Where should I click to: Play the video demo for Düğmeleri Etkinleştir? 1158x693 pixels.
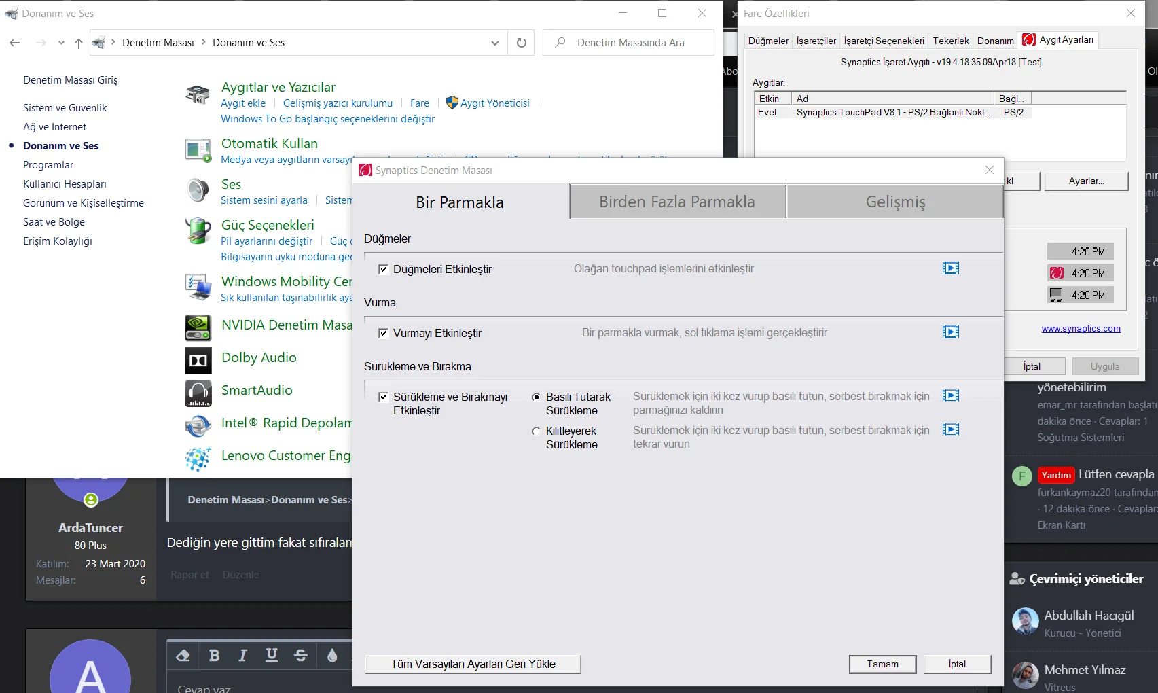click(950, 268)
